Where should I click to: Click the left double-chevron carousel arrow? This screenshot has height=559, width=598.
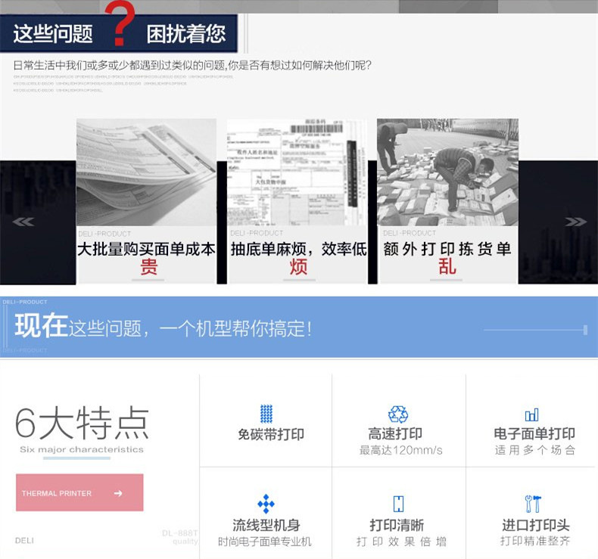[23, 222]
